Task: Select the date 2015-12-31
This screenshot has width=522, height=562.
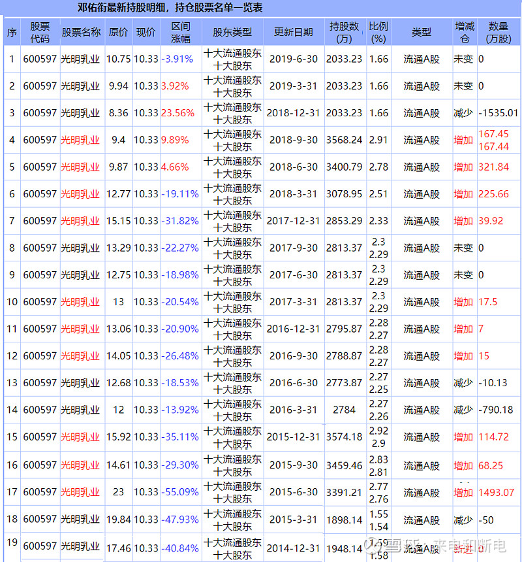Action: [294, 437]
